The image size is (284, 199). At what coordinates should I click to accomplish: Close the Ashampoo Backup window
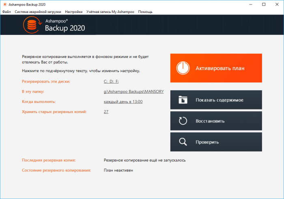[277, 4]
